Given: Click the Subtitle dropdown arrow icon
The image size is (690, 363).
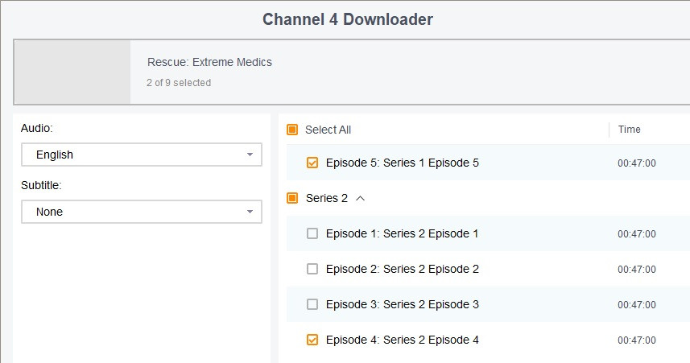Looking at the screenshot, I should click(250, 212).
